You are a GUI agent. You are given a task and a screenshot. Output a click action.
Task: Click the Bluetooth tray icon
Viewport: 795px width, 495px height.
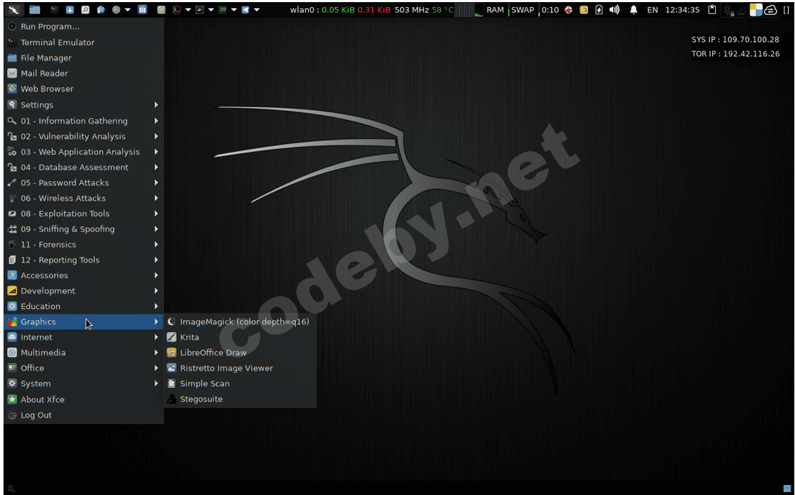(x=728, y=10)
